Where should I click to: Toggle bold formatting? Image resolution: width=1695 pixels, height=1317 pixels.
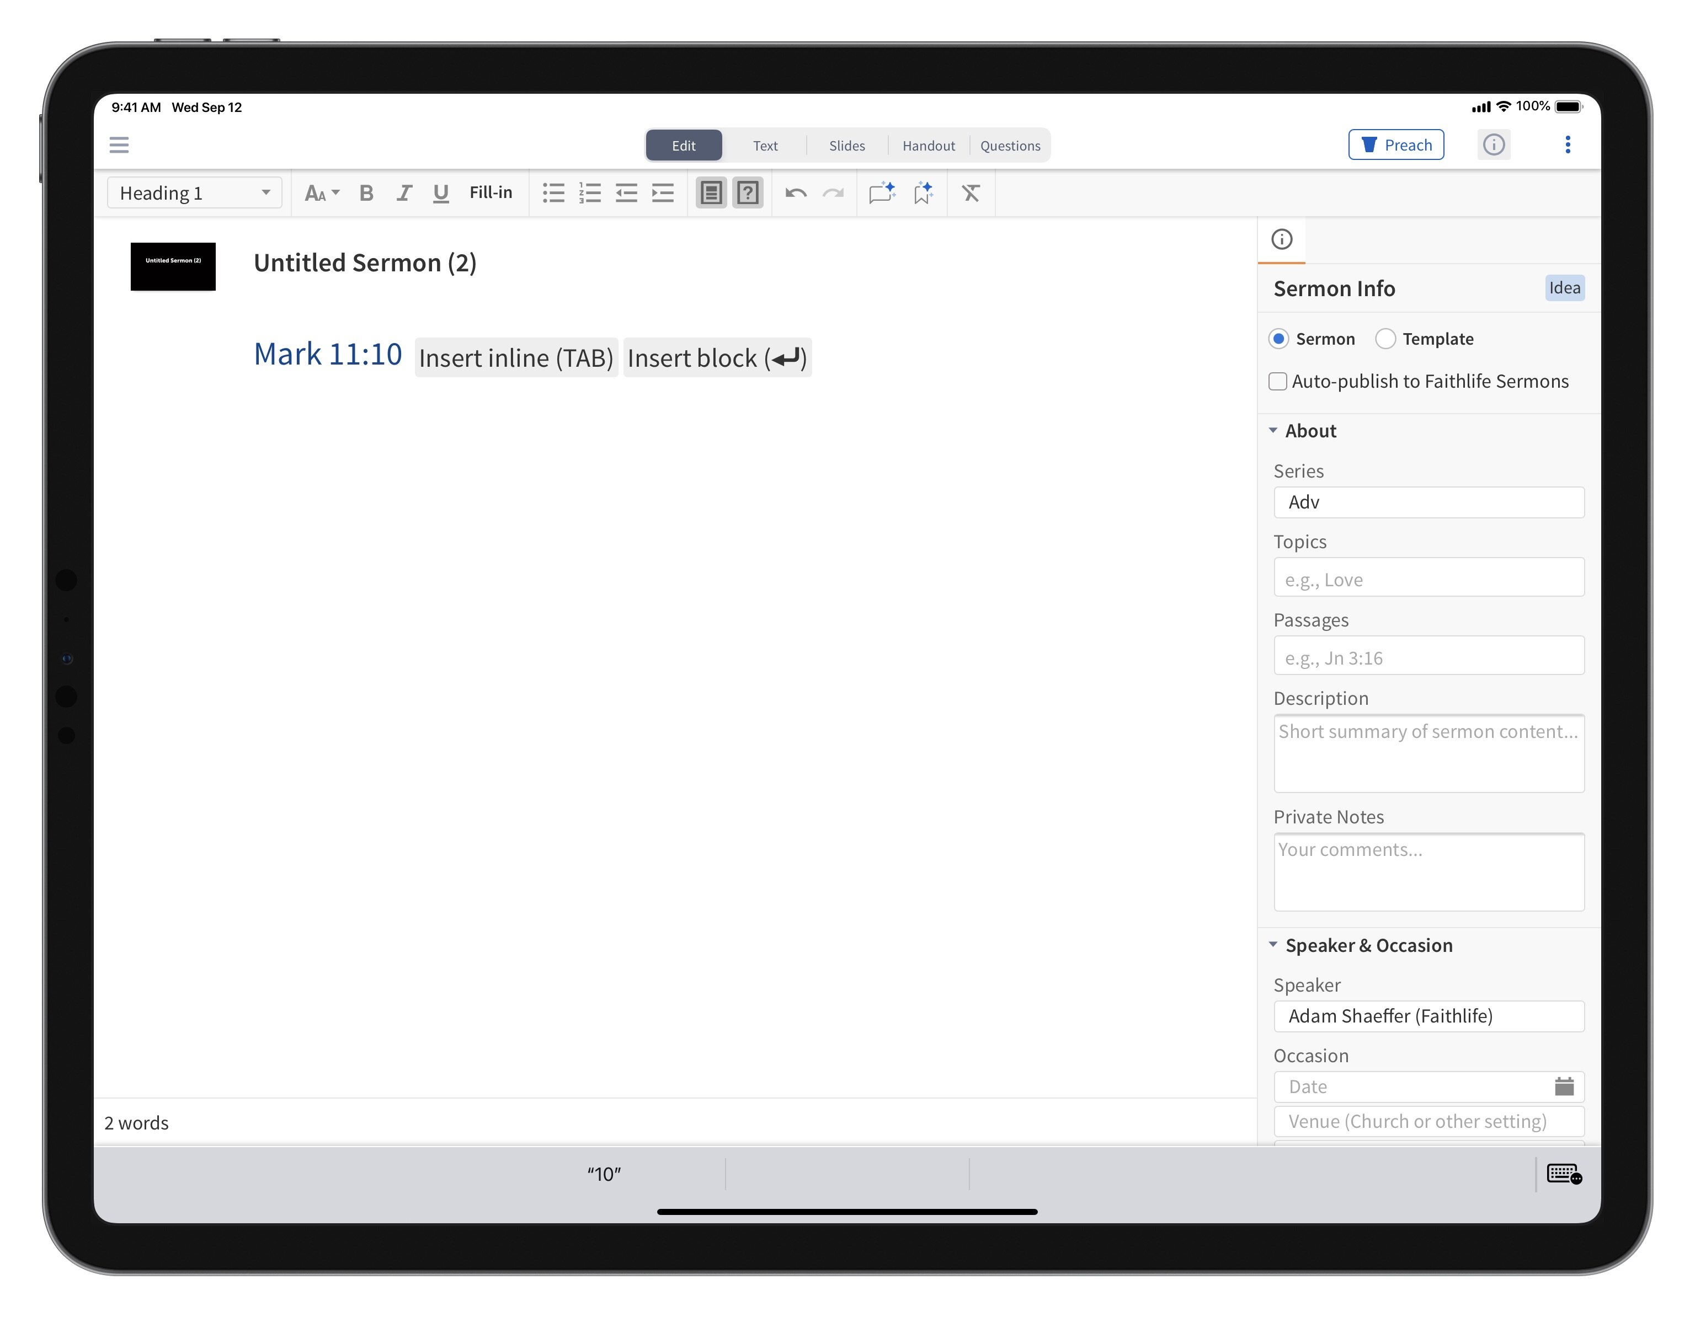[x=366, y=193]
